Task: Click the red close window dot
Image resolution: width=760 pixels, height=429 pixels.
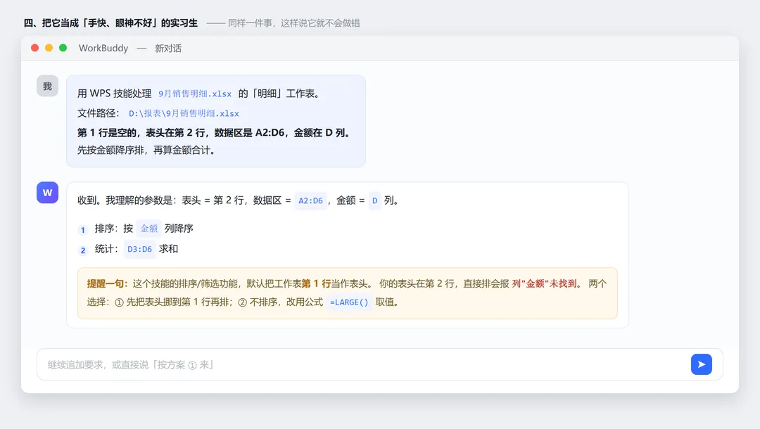Action: (x=35, y=48)
